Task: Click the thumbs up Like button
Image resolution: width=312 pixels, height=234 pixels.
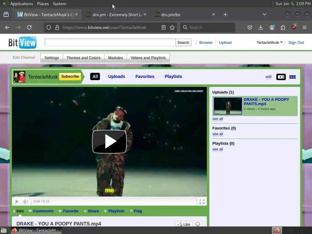Action: point(184,224)
